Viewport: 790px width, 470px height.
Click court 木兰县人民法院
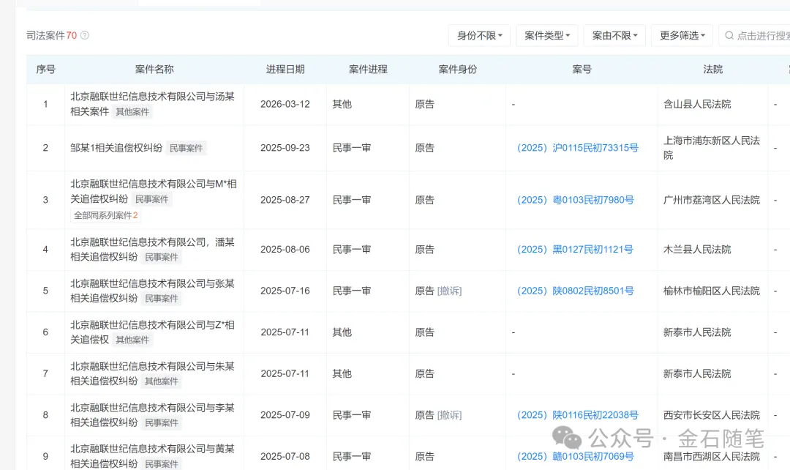pyautogui.click(x=697, y=249)
